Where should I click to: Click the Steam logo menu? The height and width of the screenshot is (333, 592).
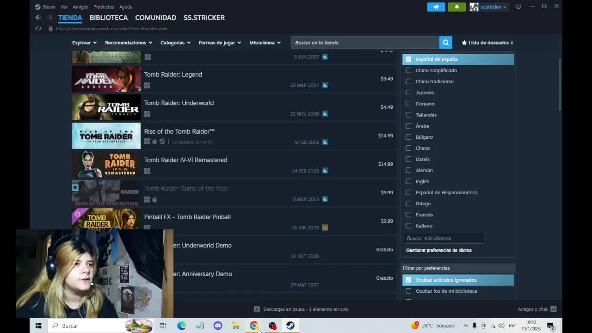[45, 7]
